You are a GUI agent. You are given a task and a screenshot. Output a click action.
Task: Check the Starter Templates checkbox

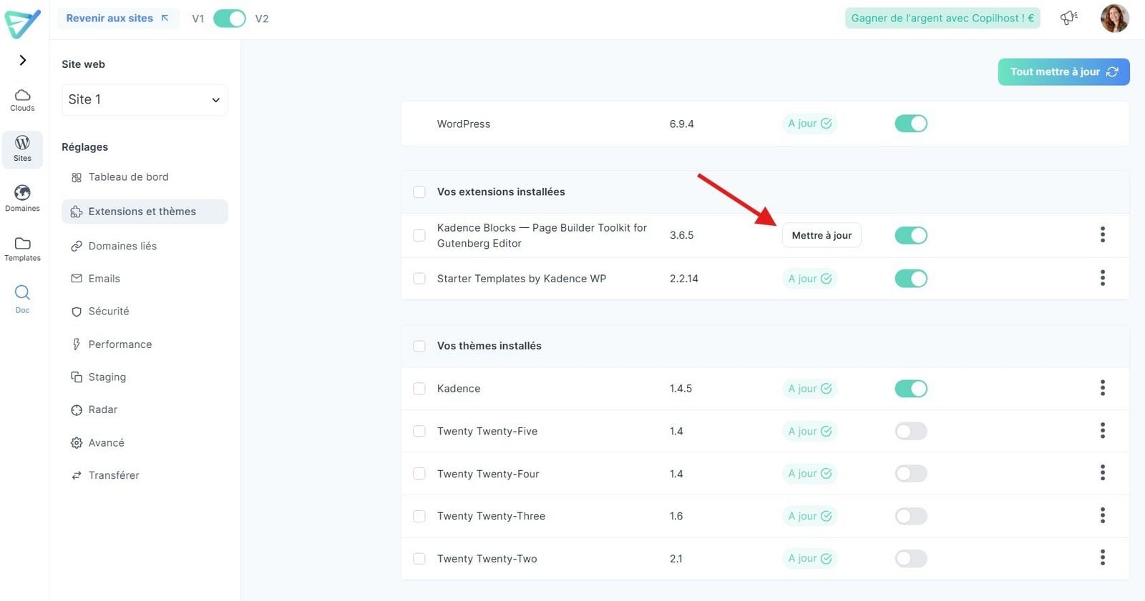tap(419, 279)
